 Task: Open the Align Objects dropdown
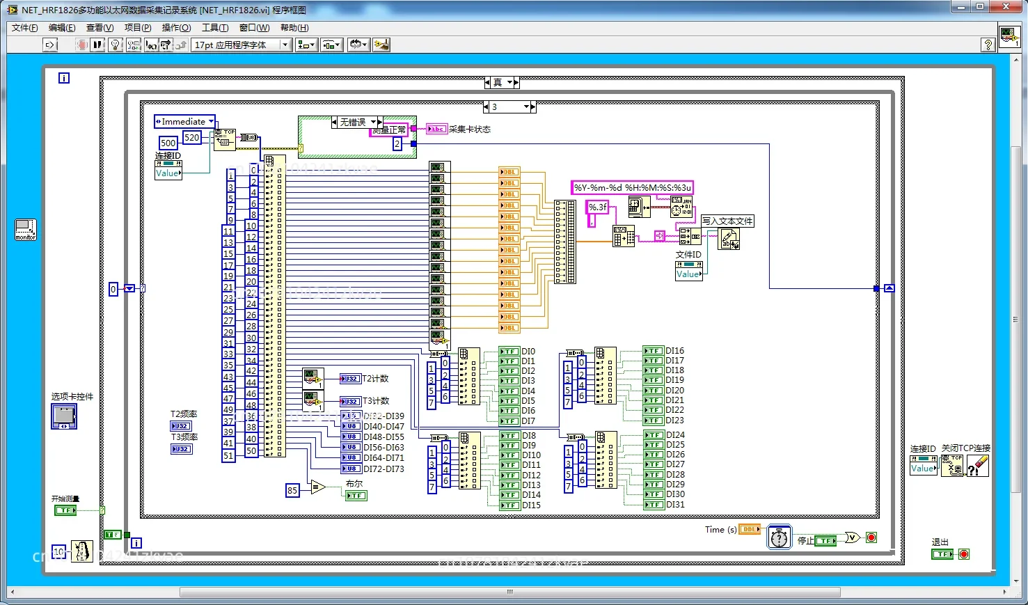tap(306, 45)
